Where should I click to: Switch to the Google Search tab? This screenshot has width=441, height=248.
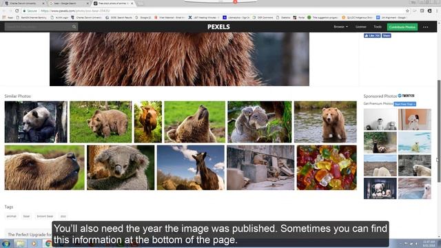click(69, 3)
